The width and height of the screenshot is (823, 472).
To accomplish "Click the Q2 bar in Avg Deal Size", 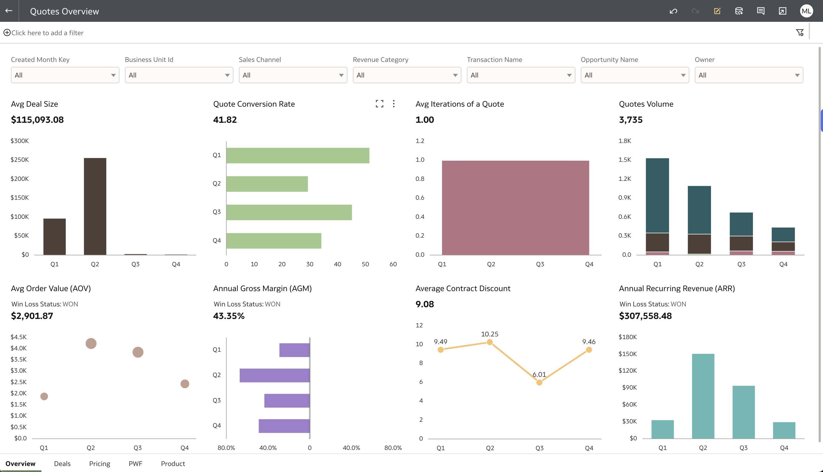I will pos(95,206).
